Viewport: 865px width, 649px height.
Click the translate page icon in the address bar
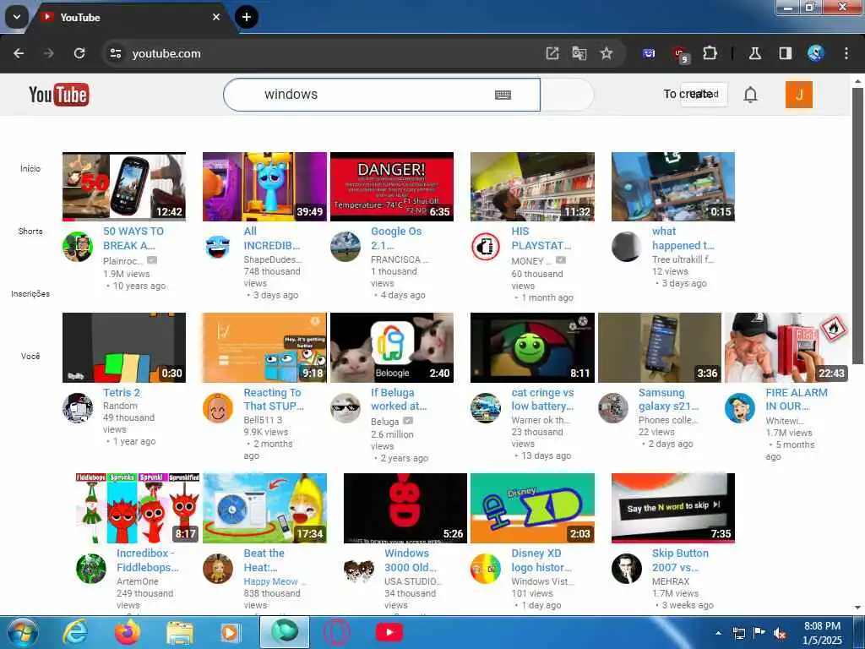point(579,53)
